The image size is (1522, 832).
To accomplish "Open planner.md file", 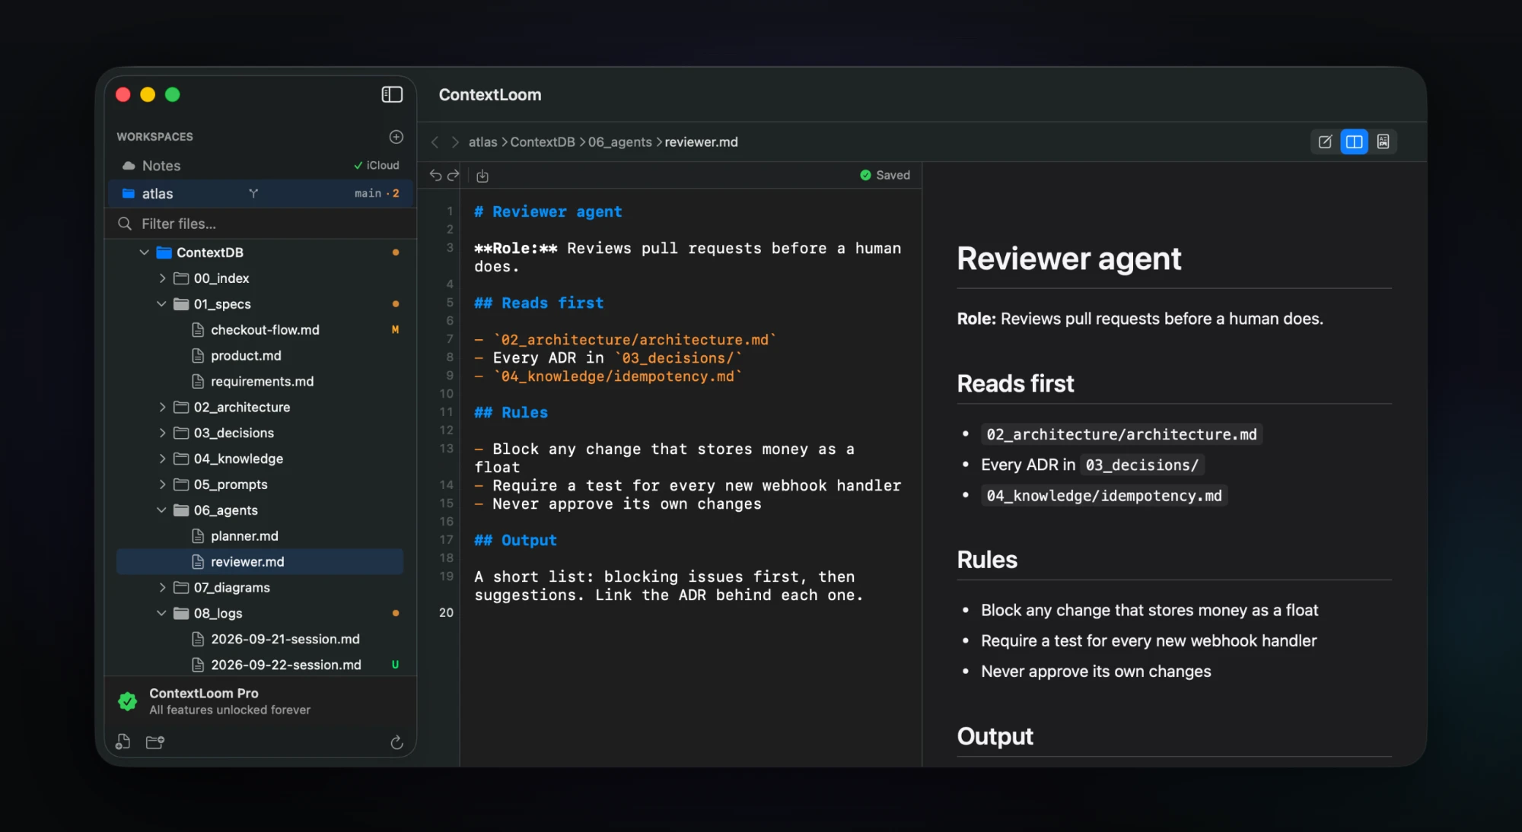I will [x=260, y=536].
